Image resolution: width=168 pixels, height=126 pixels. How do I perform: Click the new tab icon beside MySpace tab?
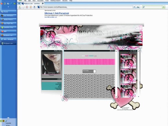tap(19, 3)
